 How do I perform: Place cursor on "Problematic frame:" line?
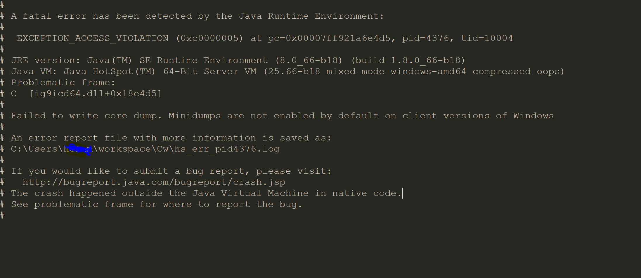[x=63, y=82]
